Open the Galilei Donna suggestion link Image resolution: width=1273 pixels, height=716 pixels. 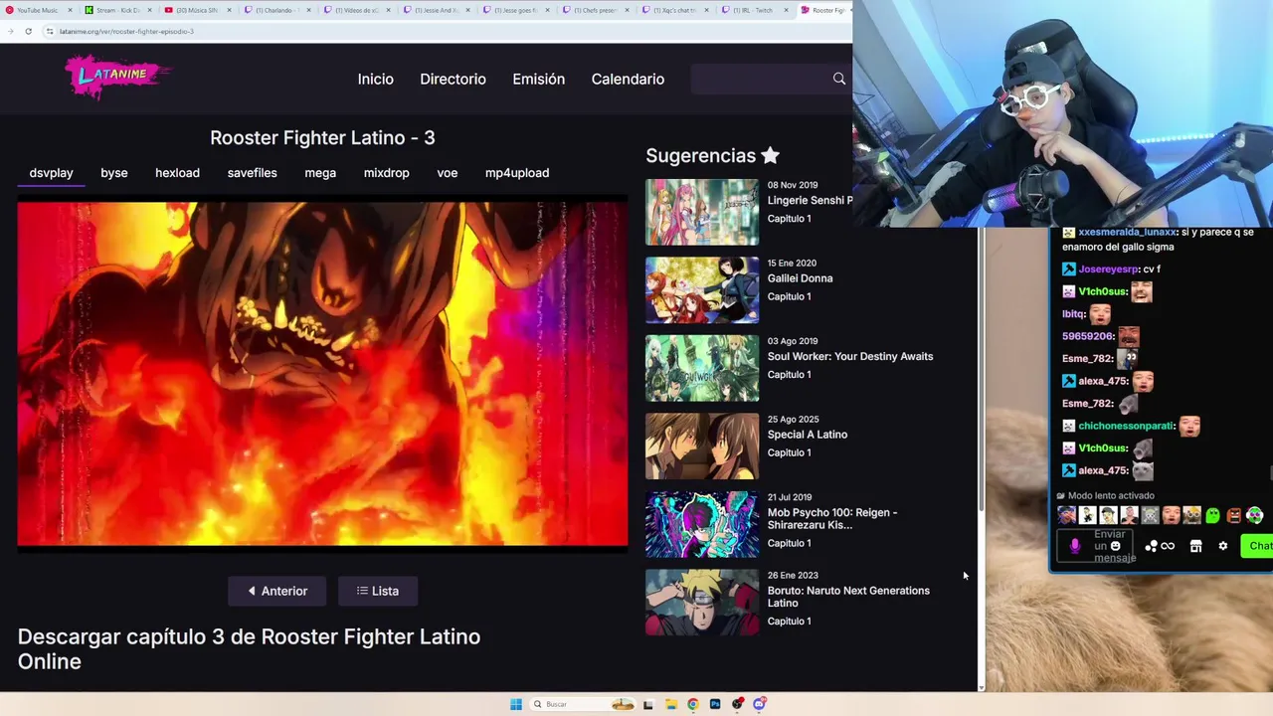[800, 278]
